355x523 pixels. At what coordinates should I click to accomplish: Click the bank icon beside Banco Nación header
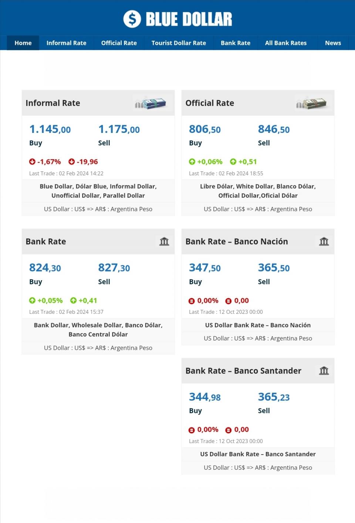tap(324, 242)
